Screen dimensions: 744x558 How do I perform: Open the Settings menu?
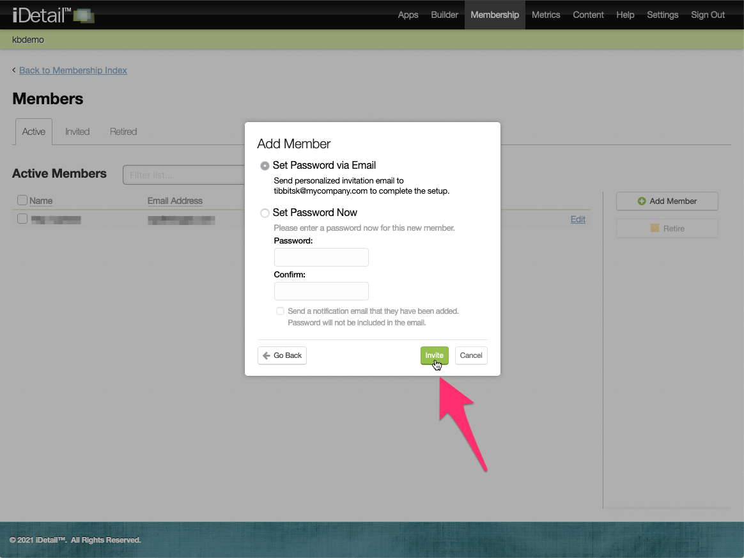click(663, 15)
